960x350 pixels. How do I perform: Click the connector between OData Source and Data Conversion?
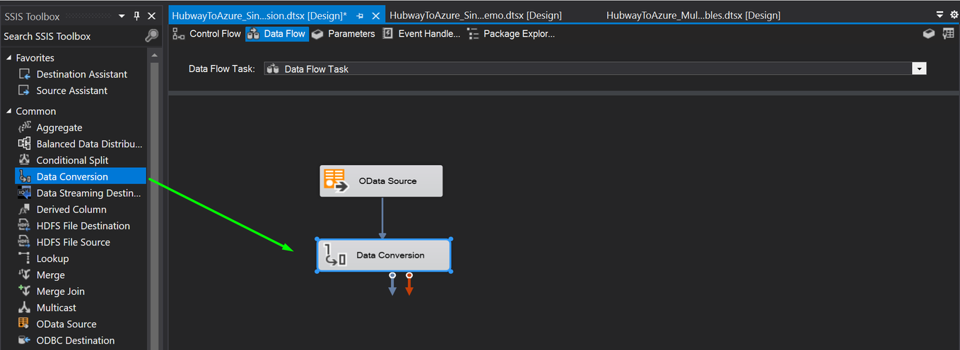(x=382, y=218)
